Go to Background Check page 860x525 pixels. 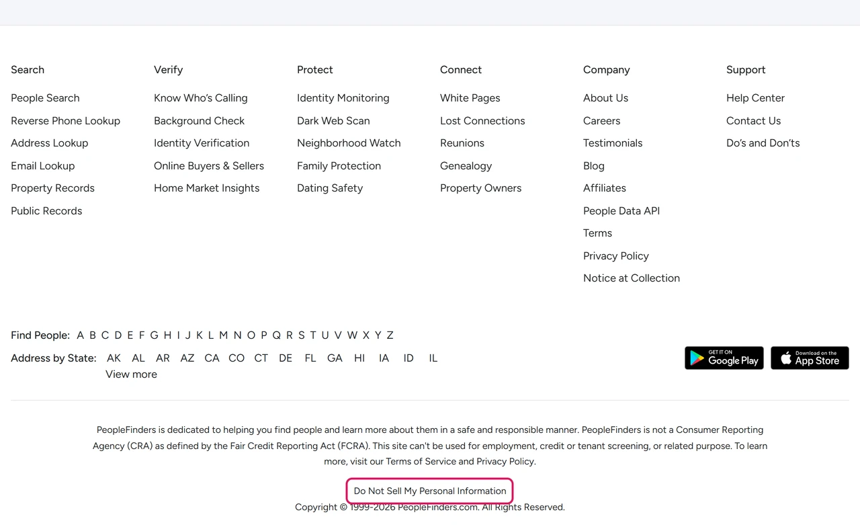pos(199,121)
